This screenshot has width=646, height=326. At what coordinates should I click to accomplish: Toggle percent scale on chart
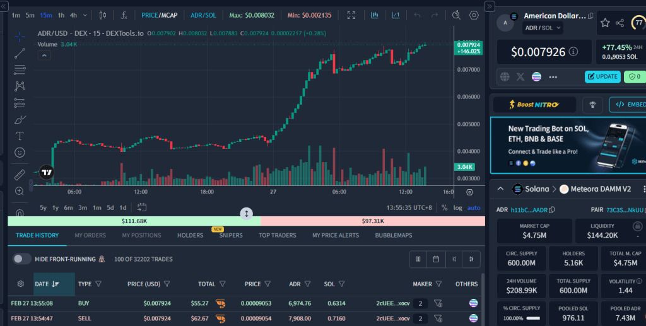444,208
